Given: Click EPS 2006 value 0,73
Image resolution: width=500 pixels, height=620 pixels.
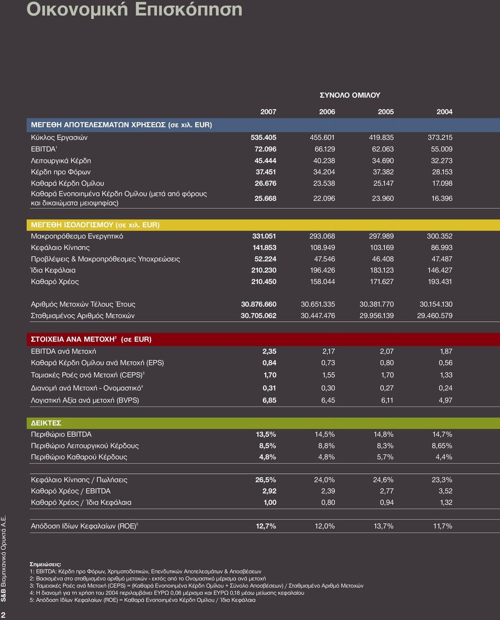Looking at the screenshot, I should pyautogui.click(x=328, y=363).
